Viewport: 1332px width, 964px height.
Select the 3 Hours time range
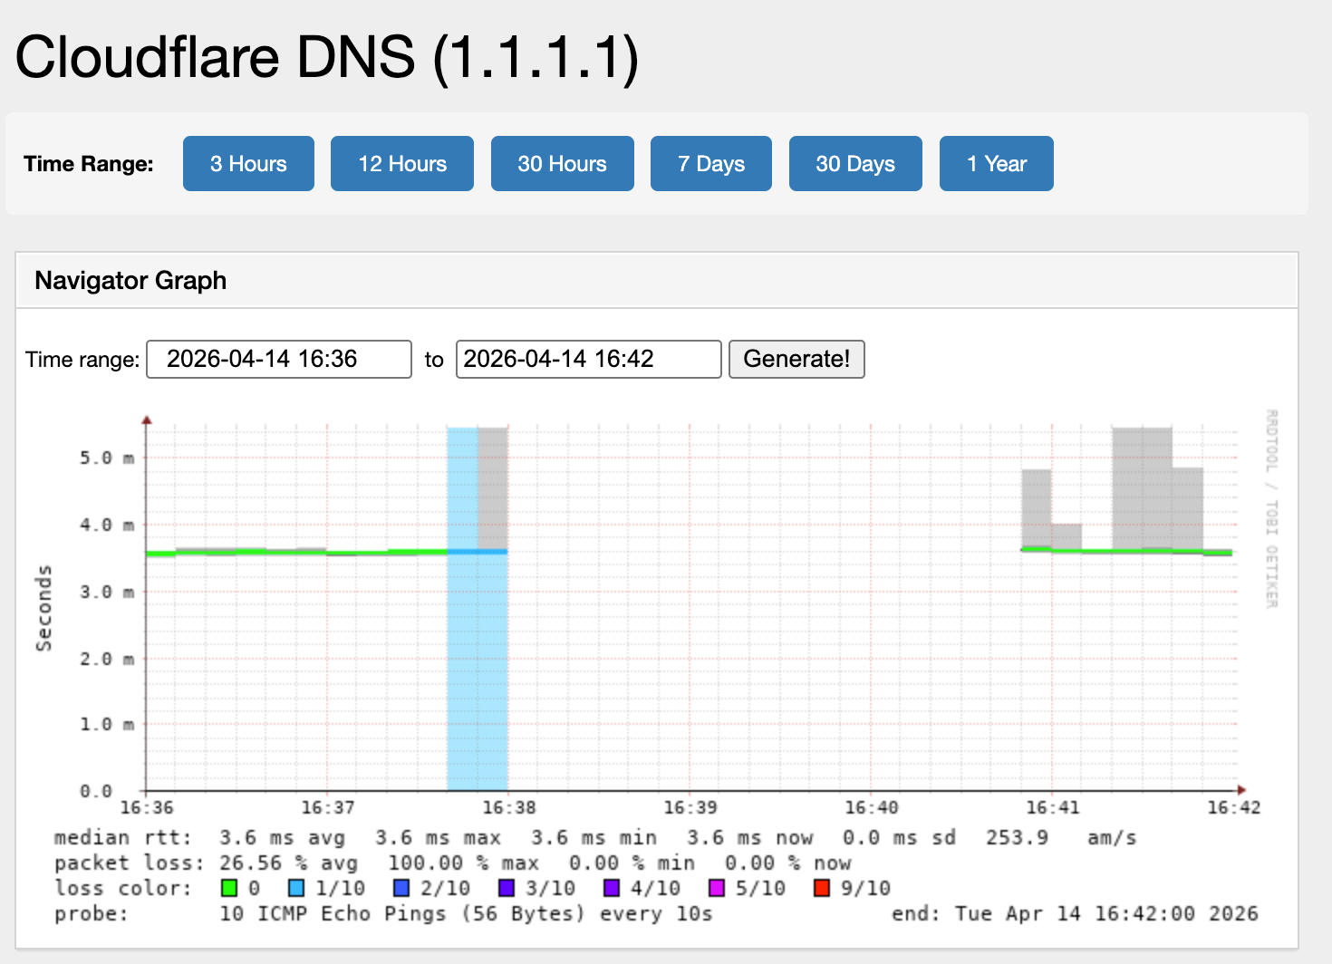click(x=248, y=163)
